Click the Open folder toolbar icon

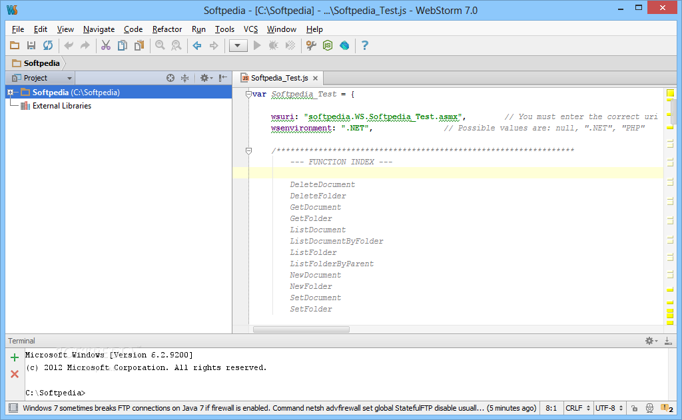[15, 45]
